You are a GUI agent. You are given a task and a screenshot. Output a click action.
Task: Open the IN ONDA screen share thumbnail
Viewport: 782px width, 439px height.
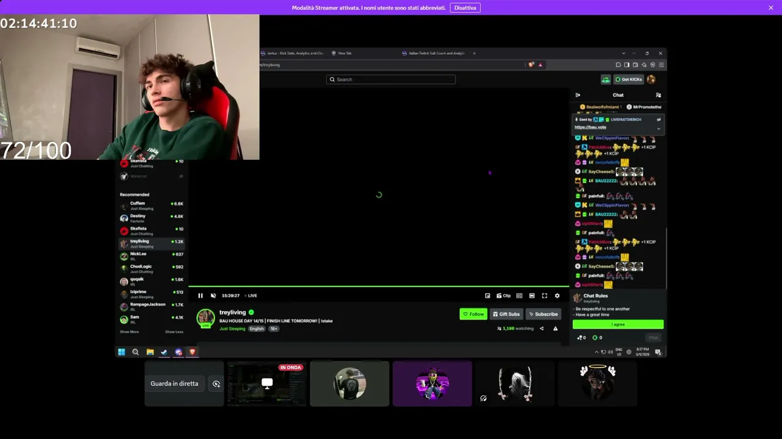click(267, 384)
